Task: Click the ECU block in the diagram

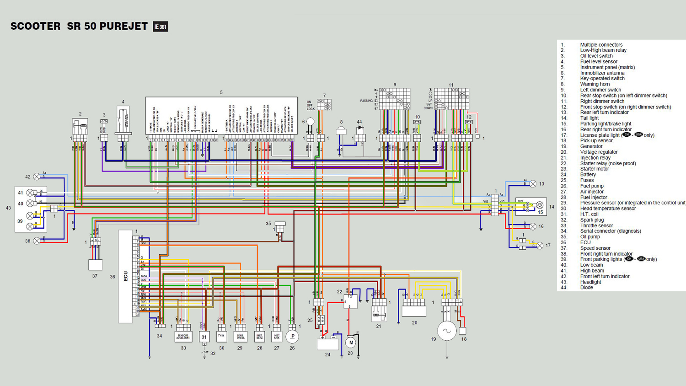Action: [125, 277]
